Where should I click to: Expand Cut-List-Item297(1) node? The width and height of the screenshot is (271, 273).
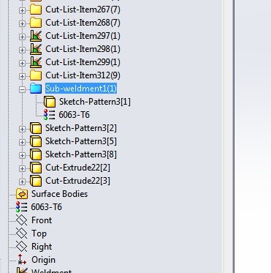(22, 37)
